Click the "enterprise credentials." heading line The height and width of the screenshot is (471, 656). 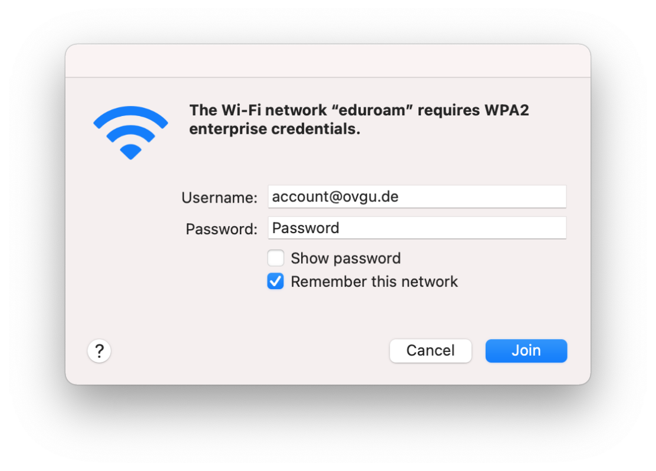[x=275, y=129]
